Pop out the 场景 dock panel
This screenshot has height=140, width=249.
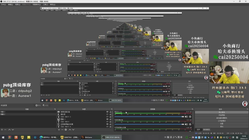click(55, 109)
